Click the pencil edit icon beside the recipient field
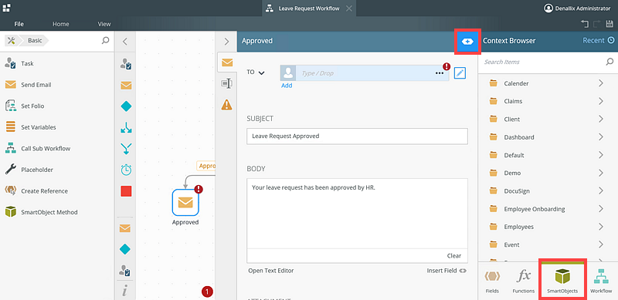 point(460,72)
